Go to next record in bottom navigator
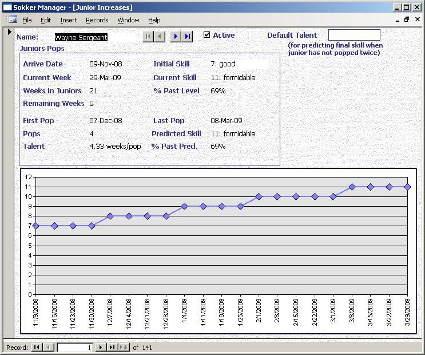The image size is (425, 355). [x=101, y=348]
